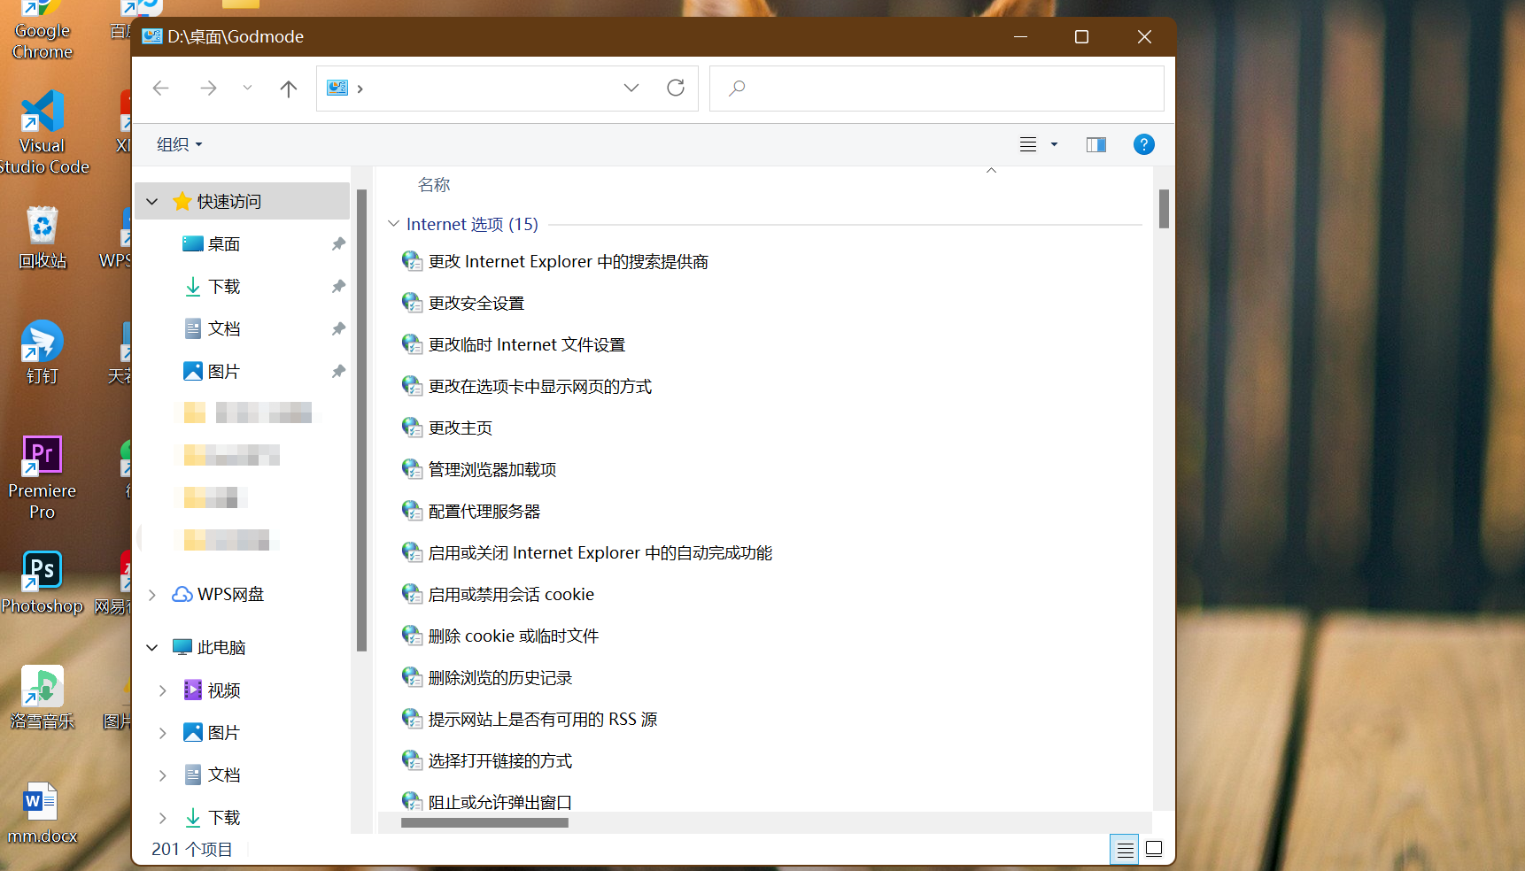The image size is (1525, 871).
Task: Switch to thumbnail view at bottom right
Action: 1153,848
